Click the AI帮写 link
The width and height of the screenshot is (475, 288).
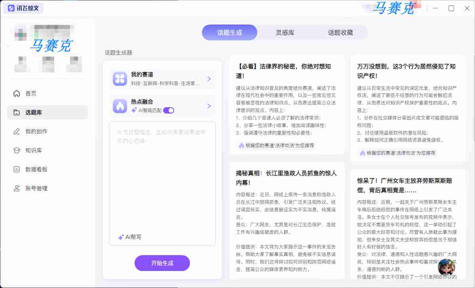pyautogui.click(x=130, y=237)
